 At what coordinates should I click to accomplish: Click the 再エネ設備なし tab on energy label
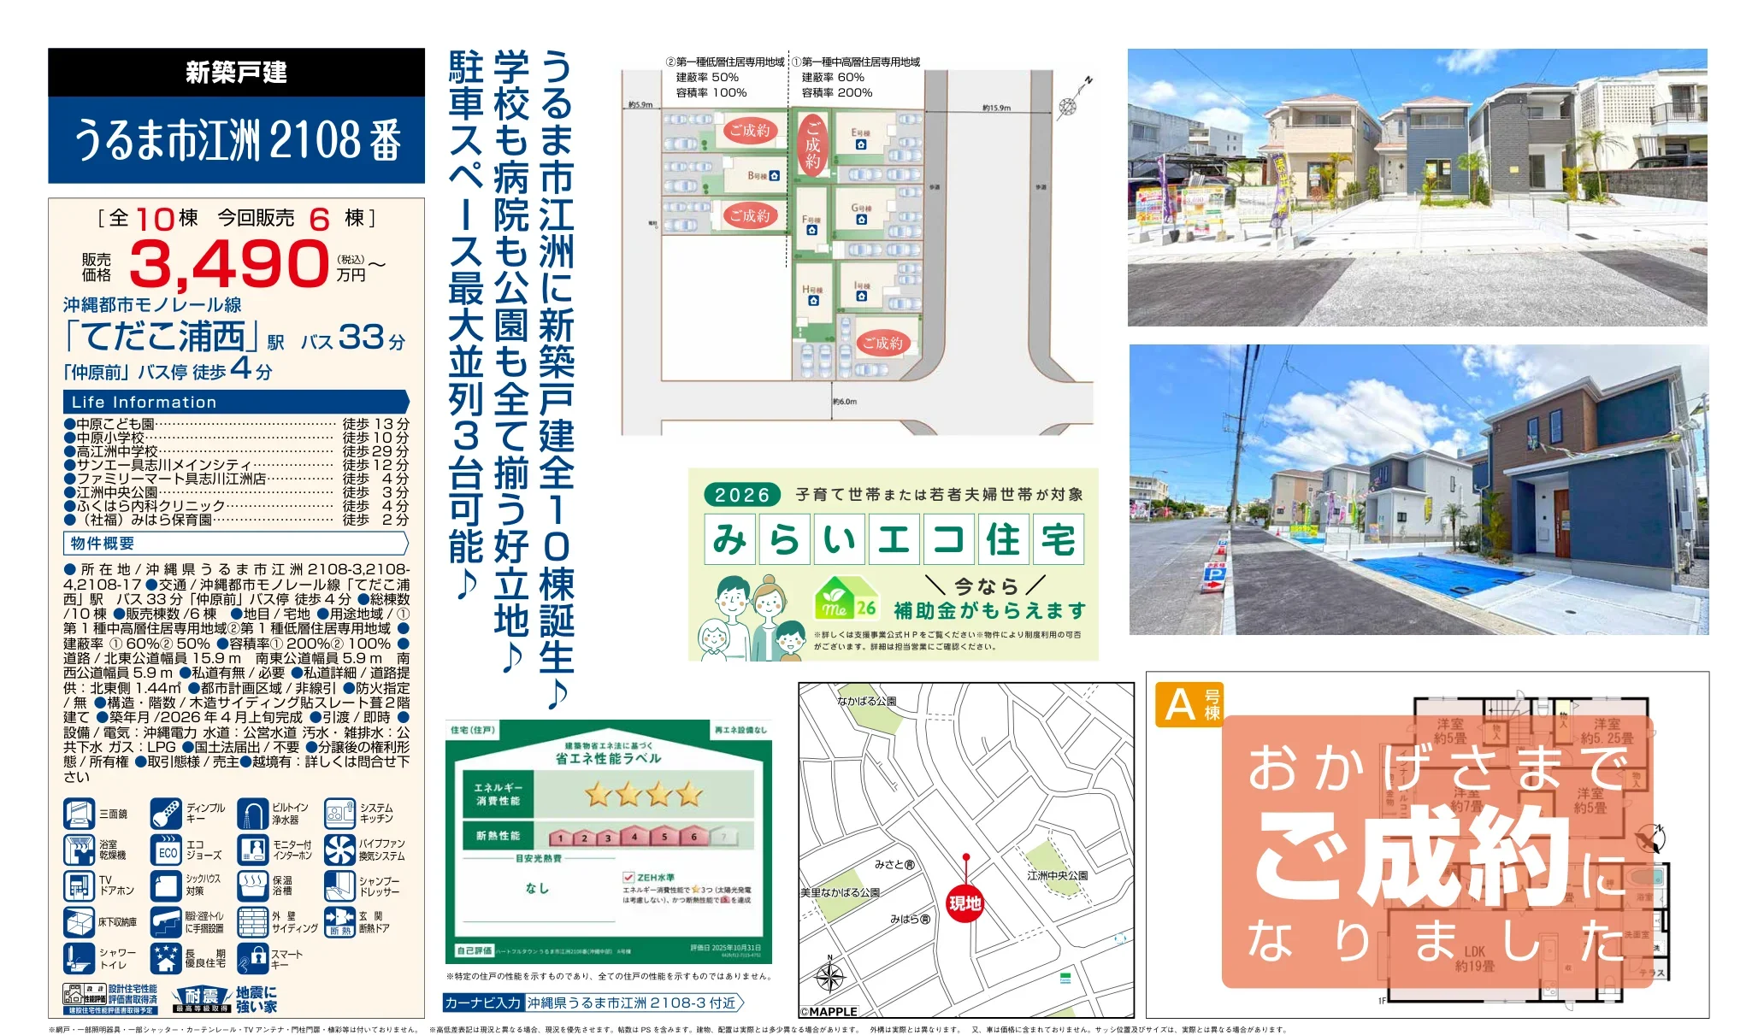(741, 731)
